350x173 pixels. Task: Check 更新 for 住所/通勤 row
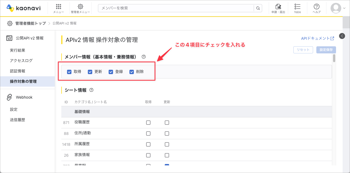(x=167, y=133)
